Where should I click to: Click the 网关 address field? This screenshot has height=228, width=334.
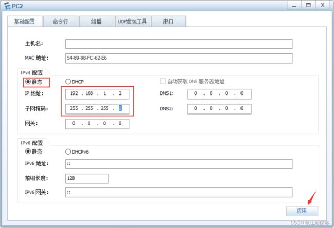pyautogui.click(x=97, y=124)
